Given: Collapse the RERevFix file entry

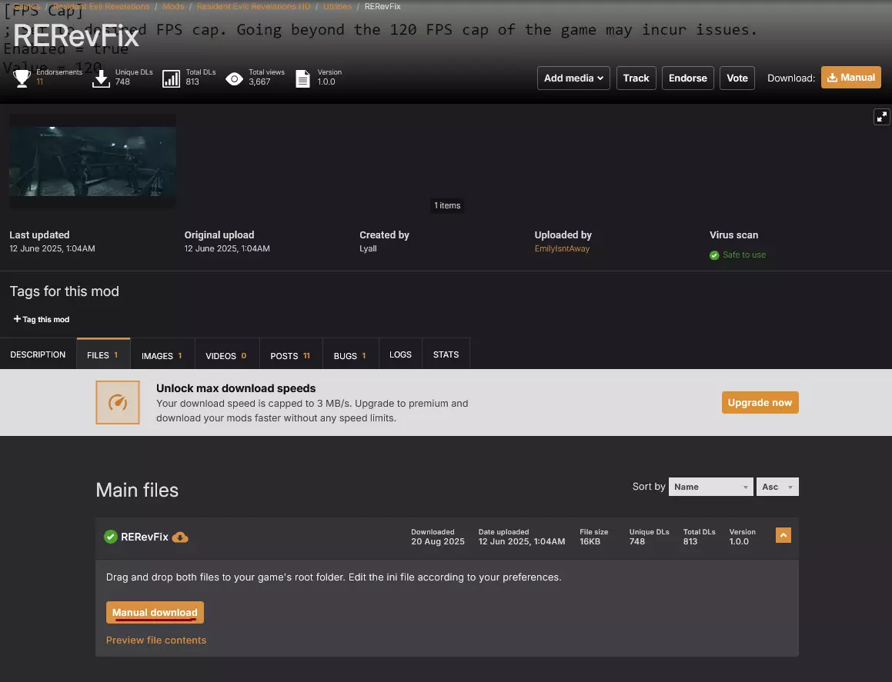Looking at the screenshot, I should (783, 535).
